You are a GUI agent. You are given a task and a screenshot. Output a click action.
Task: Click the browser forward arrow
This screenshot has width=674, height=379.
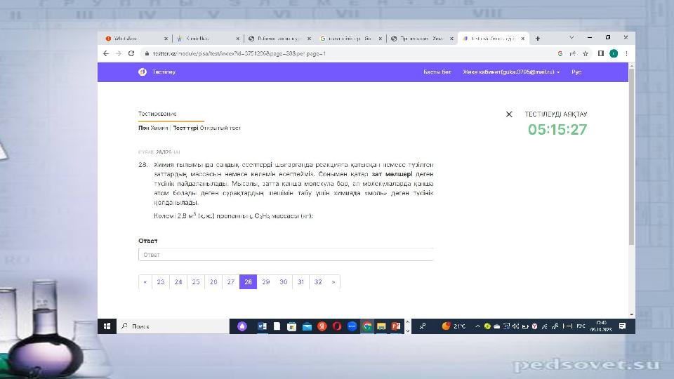tap(119, 54)
